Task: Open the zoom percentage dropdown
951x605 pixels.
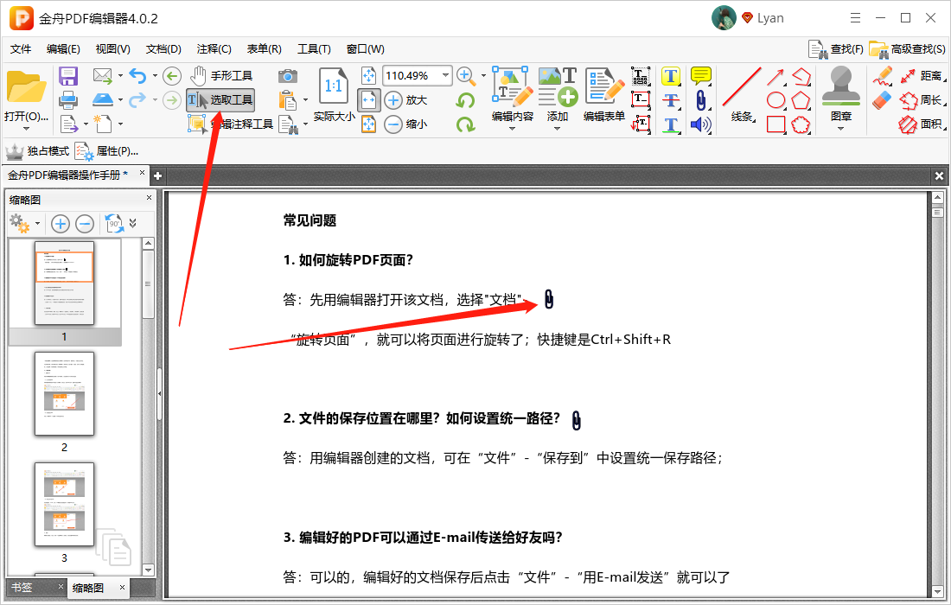Action: [x=446, y=75]
